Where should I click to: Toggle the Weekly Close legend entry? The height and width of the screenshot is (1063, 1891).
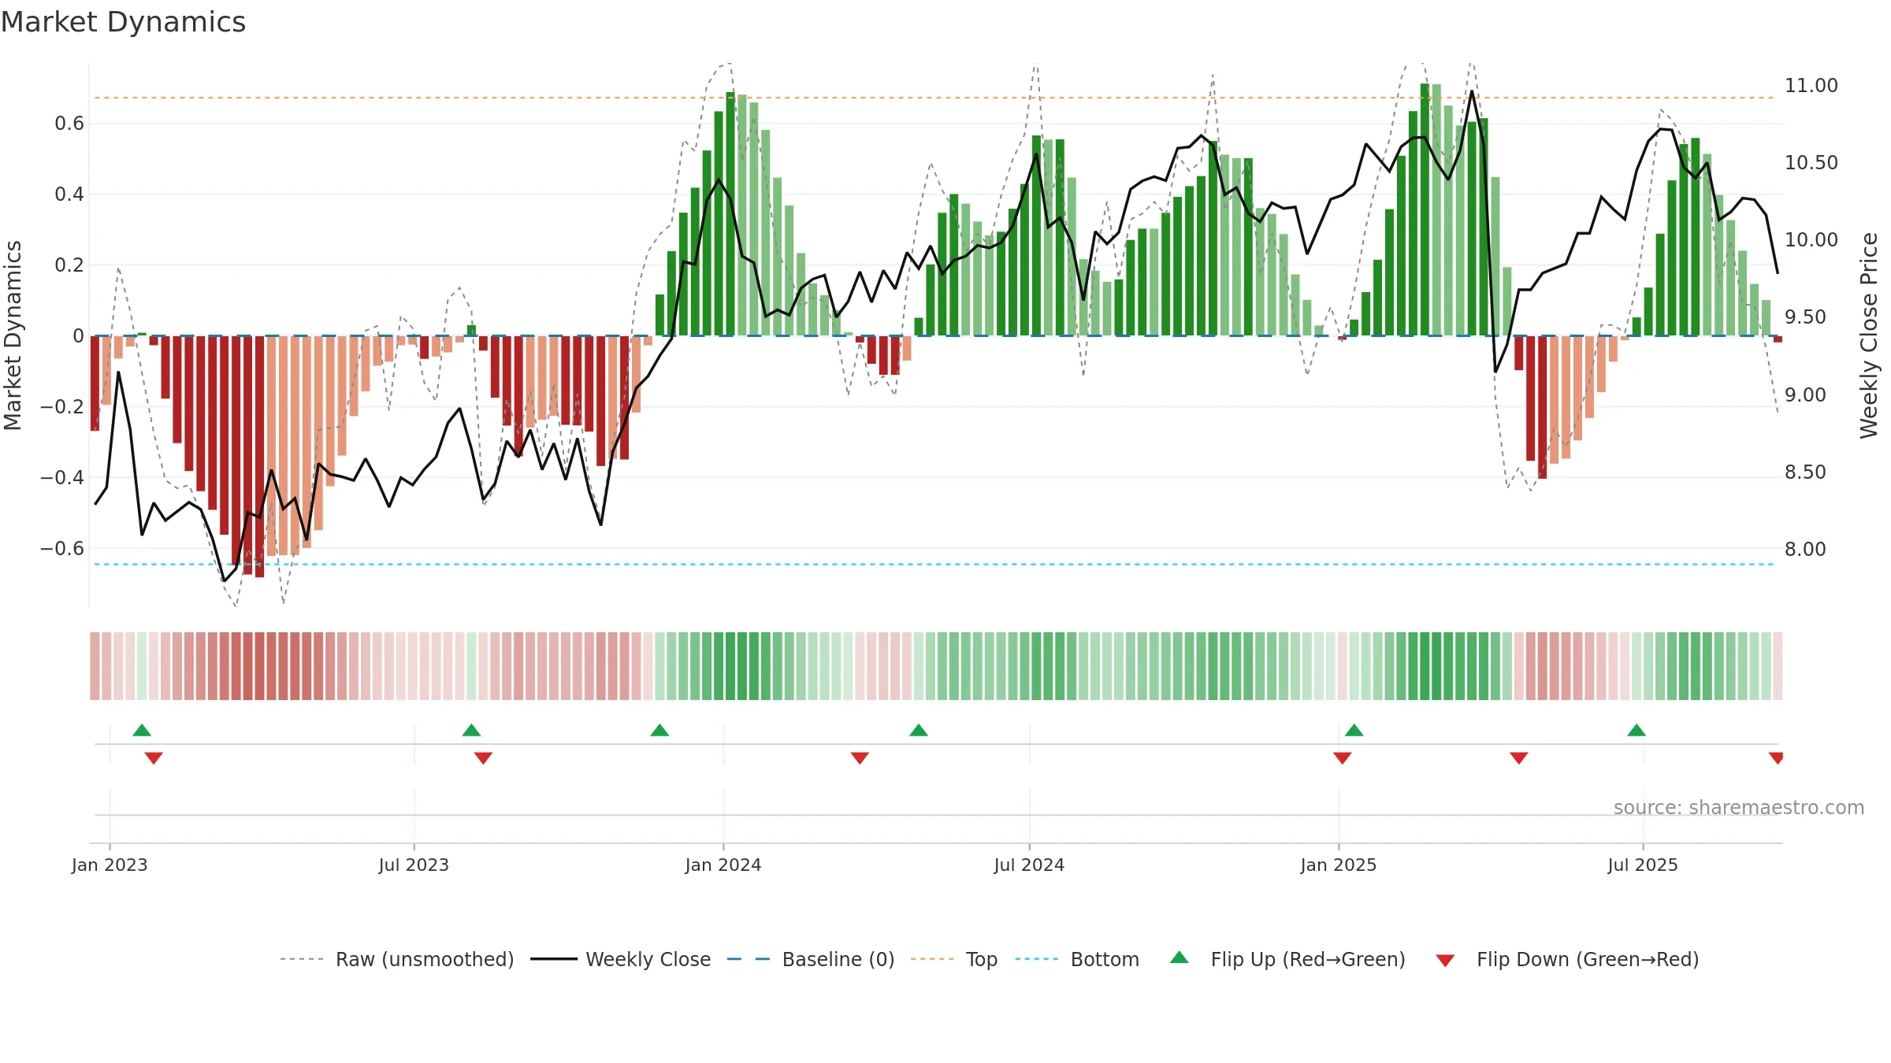click(621, 959)
